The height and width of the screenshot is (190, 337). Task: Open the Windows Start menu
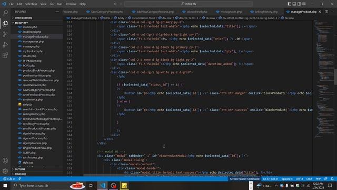5,185
